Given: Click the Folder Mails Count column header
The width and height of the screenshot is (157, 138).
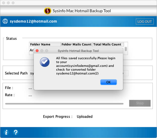Looking at the screenshot, I should (x=76, y=44).
